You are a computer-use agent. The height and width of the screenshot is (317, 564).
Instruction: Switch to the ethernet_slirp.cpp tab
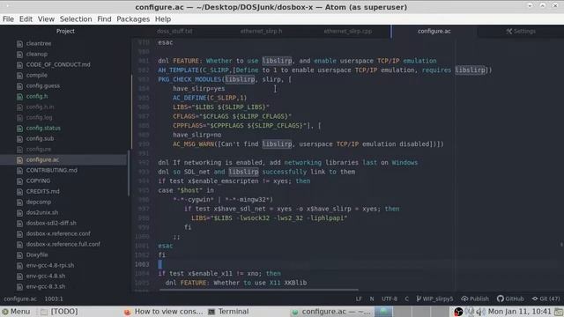(348, 32)
